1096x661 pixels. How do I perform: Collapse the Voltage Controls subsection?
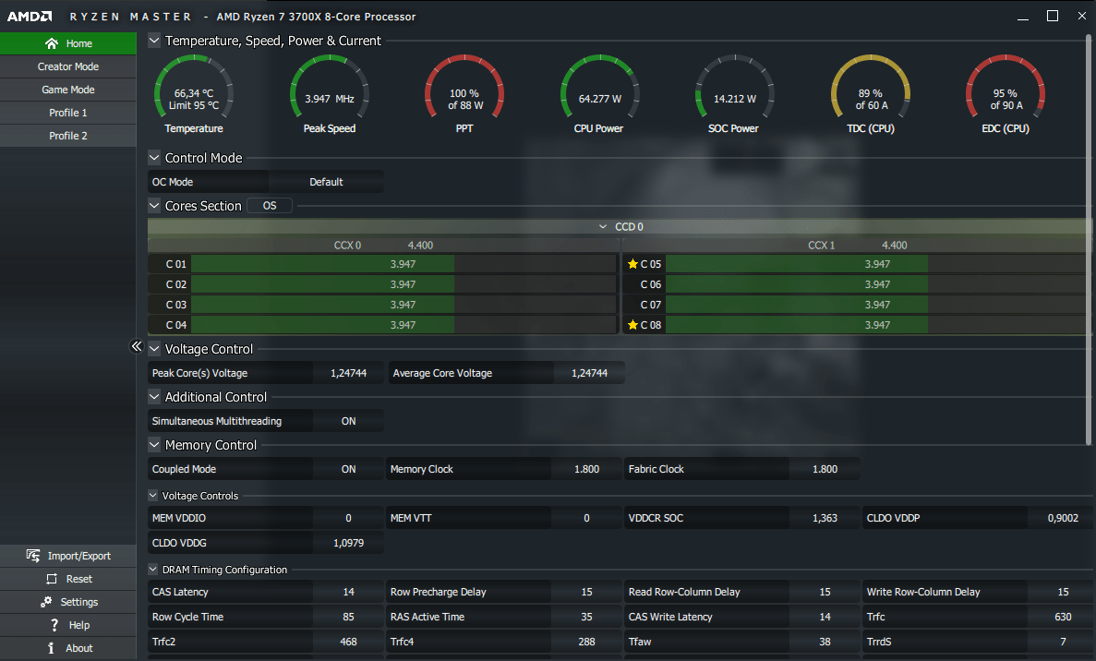153,496
